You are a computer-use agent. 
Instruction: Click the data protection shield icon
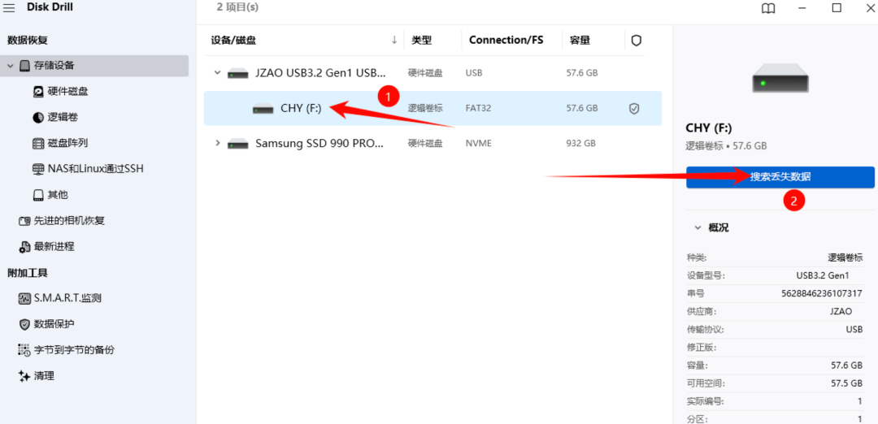click(x=24, y=324)
